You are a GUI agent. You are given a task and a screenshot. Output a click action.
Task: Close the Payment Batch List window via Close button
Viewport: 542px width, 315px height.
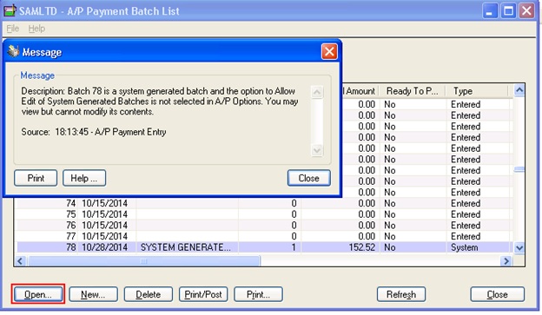click(x=497, y=294)
